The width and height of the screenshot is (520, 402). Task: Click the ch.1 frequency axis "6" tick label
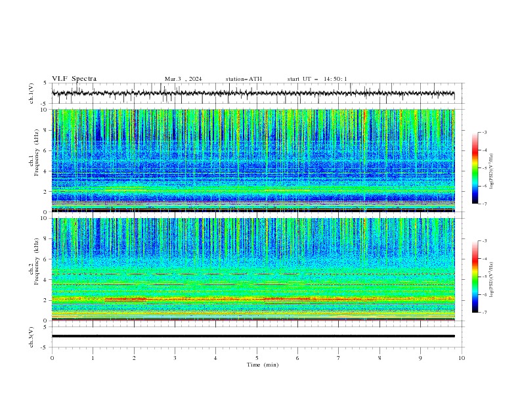coord(45,150)
